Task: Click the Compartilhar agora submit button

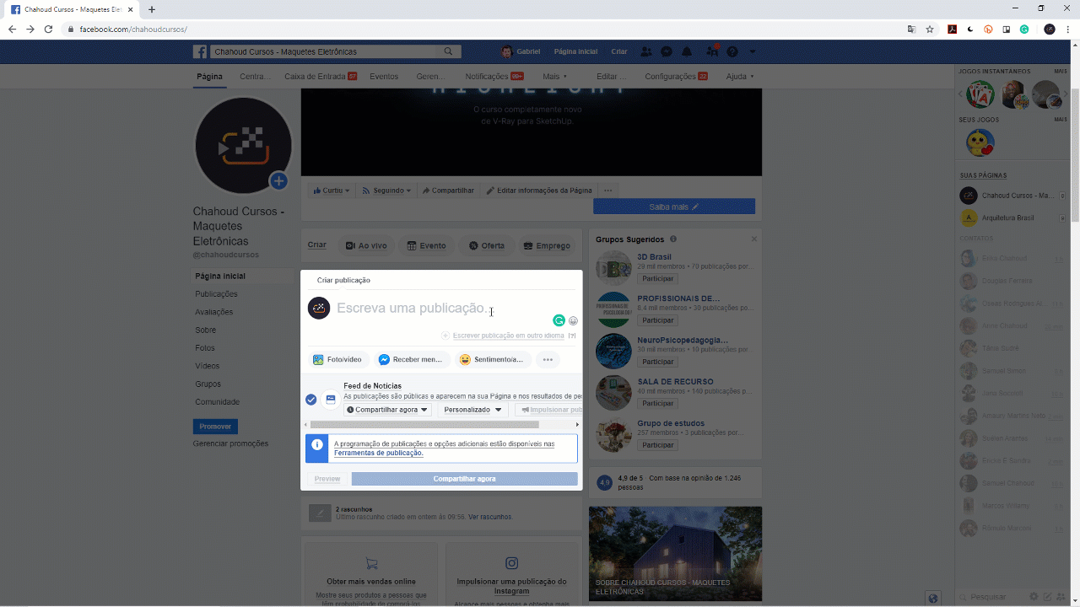Action: [x=465, y=479]
